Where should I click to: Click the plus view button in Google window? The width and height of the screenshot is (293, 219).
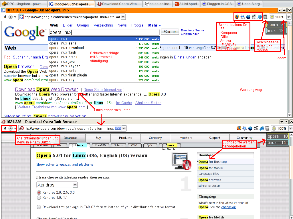coord(11,17)
